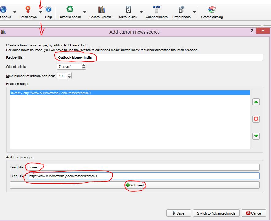This screenshot has width=271, height=221.
Task: Click the Create catalog icon
Action: tap(212, 9)
